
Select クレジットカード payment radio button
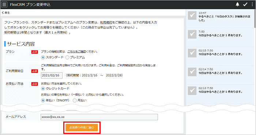43,89
